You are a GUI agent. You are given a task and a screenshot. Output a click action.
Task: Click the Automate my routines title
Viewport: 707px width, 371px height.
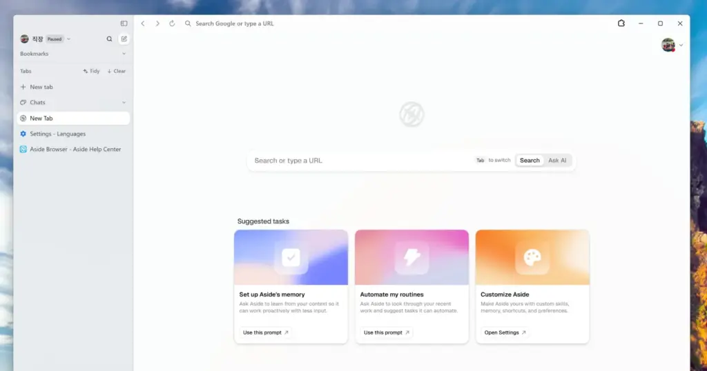[392, 294]
